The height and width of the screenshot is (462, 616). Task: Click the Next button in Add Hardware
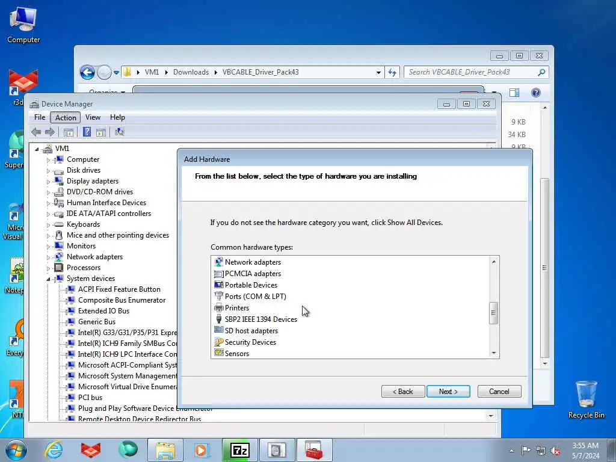pyautogui.click(x=448, y=391)
